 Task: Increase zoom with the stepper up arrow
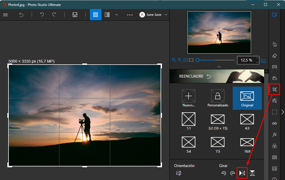[x=257, y=58]
